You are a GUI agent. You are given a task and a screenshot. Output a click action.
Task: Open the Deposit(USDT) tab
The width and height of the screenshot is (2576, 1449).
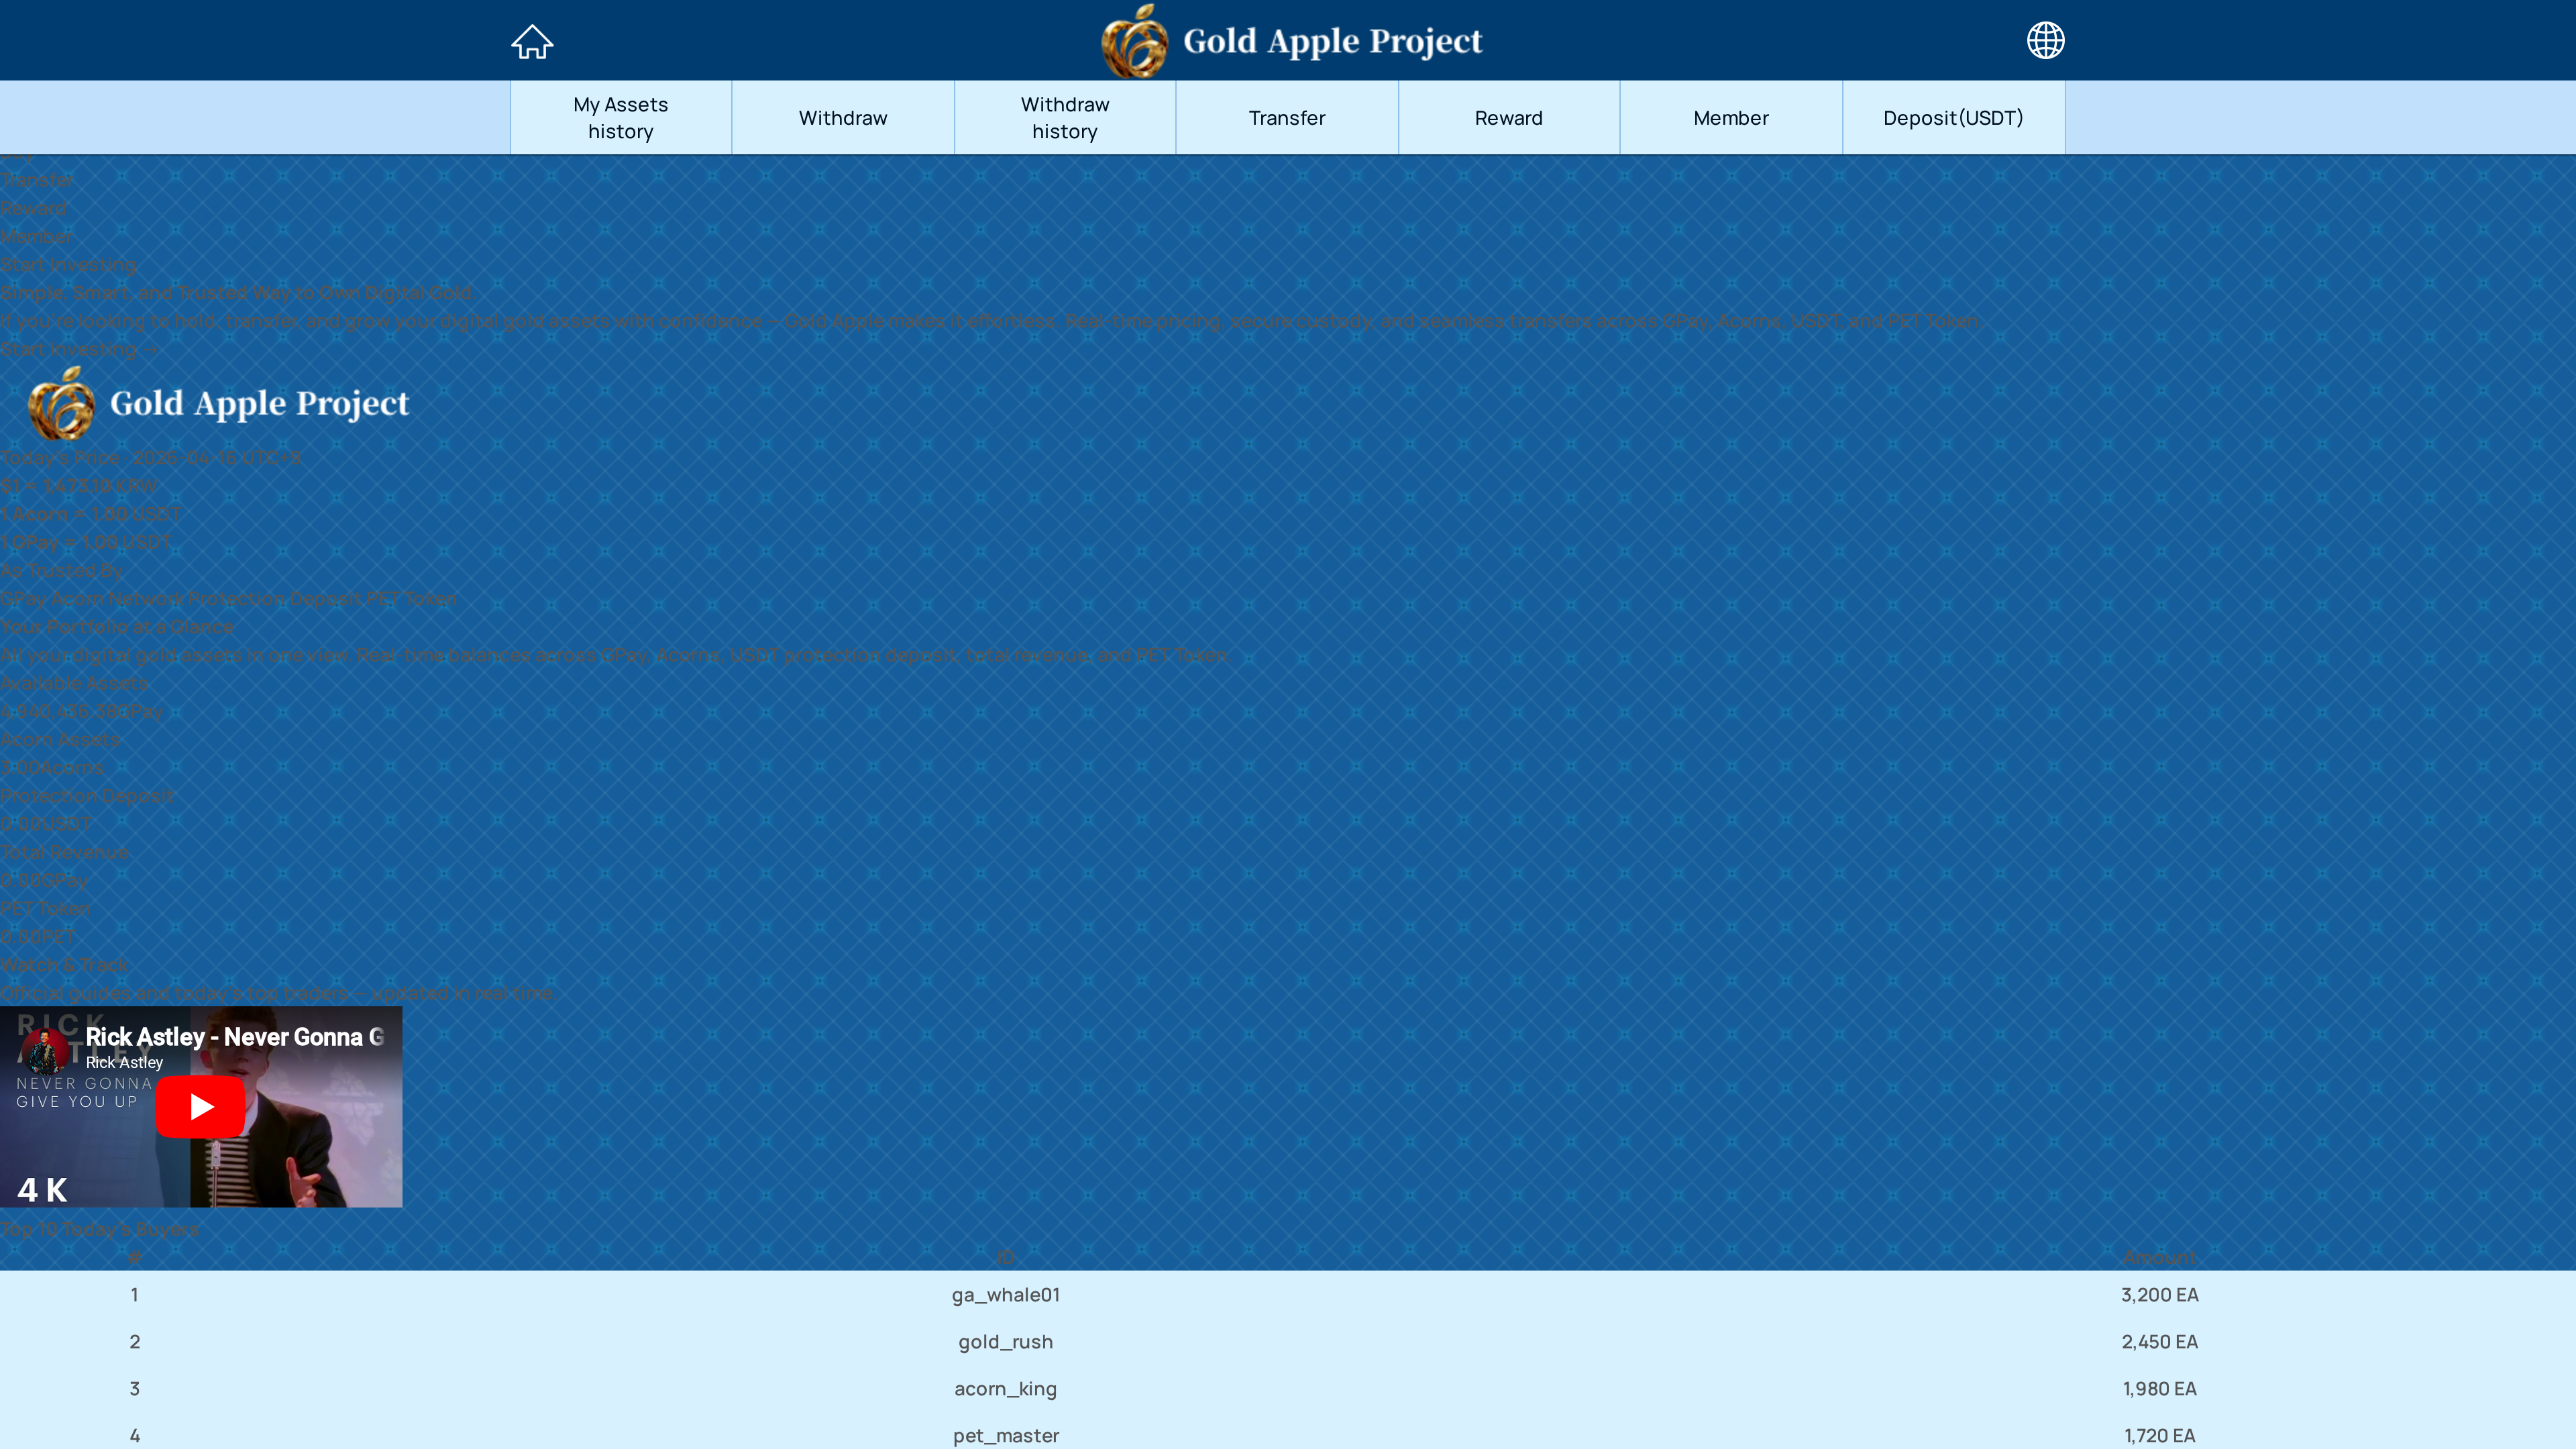click(x=1952, y=118)
